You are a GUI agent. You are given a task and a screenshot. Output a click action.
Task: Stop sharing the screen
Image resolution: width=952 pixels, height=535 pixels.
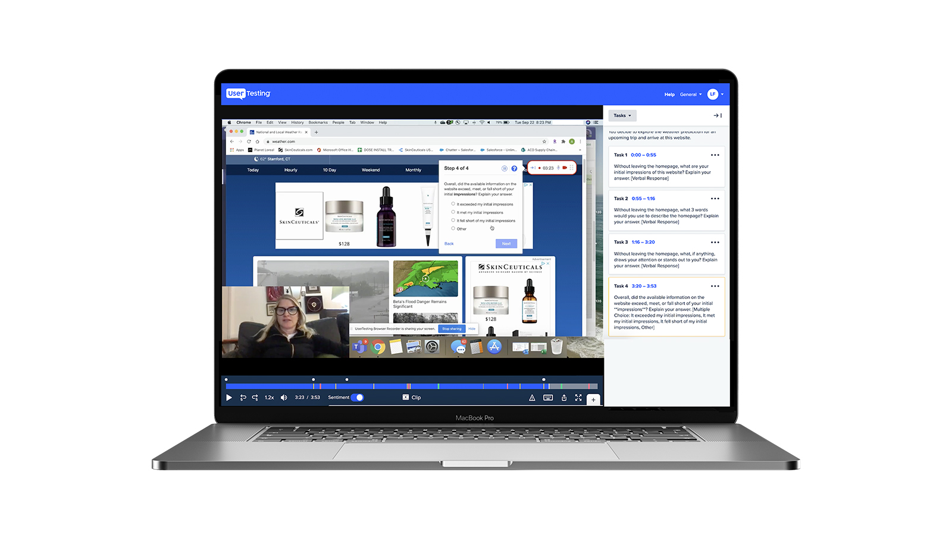[x=452, y=329]
